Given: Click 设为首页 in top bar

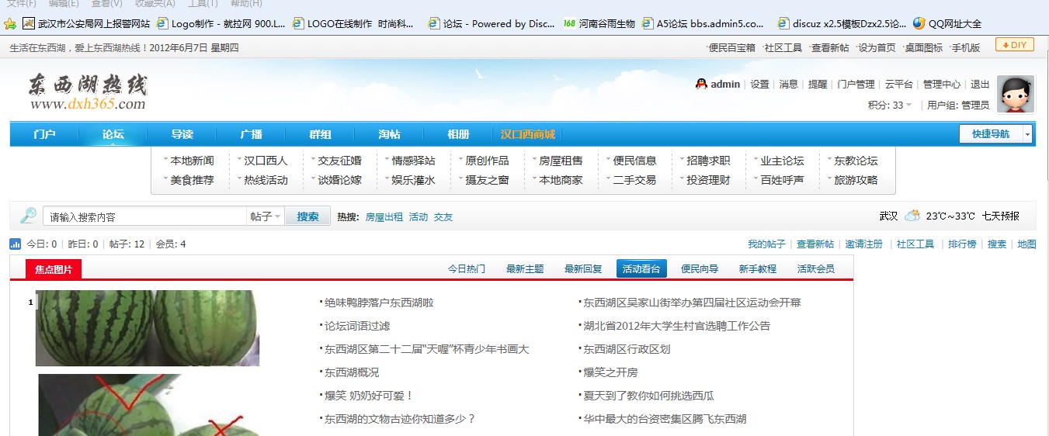Looking at the screenshot, I should (877, 47).
